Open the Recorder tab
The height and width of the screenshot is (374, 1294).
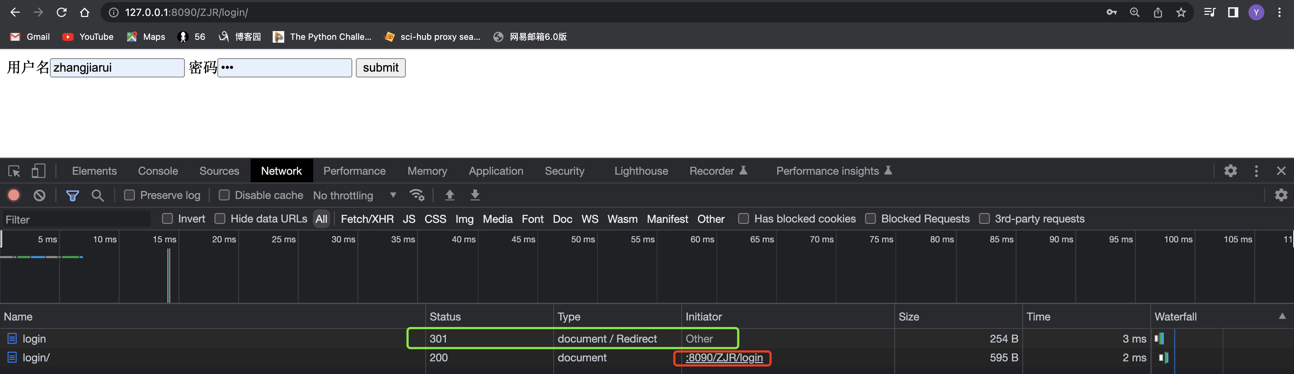point(718,171)
